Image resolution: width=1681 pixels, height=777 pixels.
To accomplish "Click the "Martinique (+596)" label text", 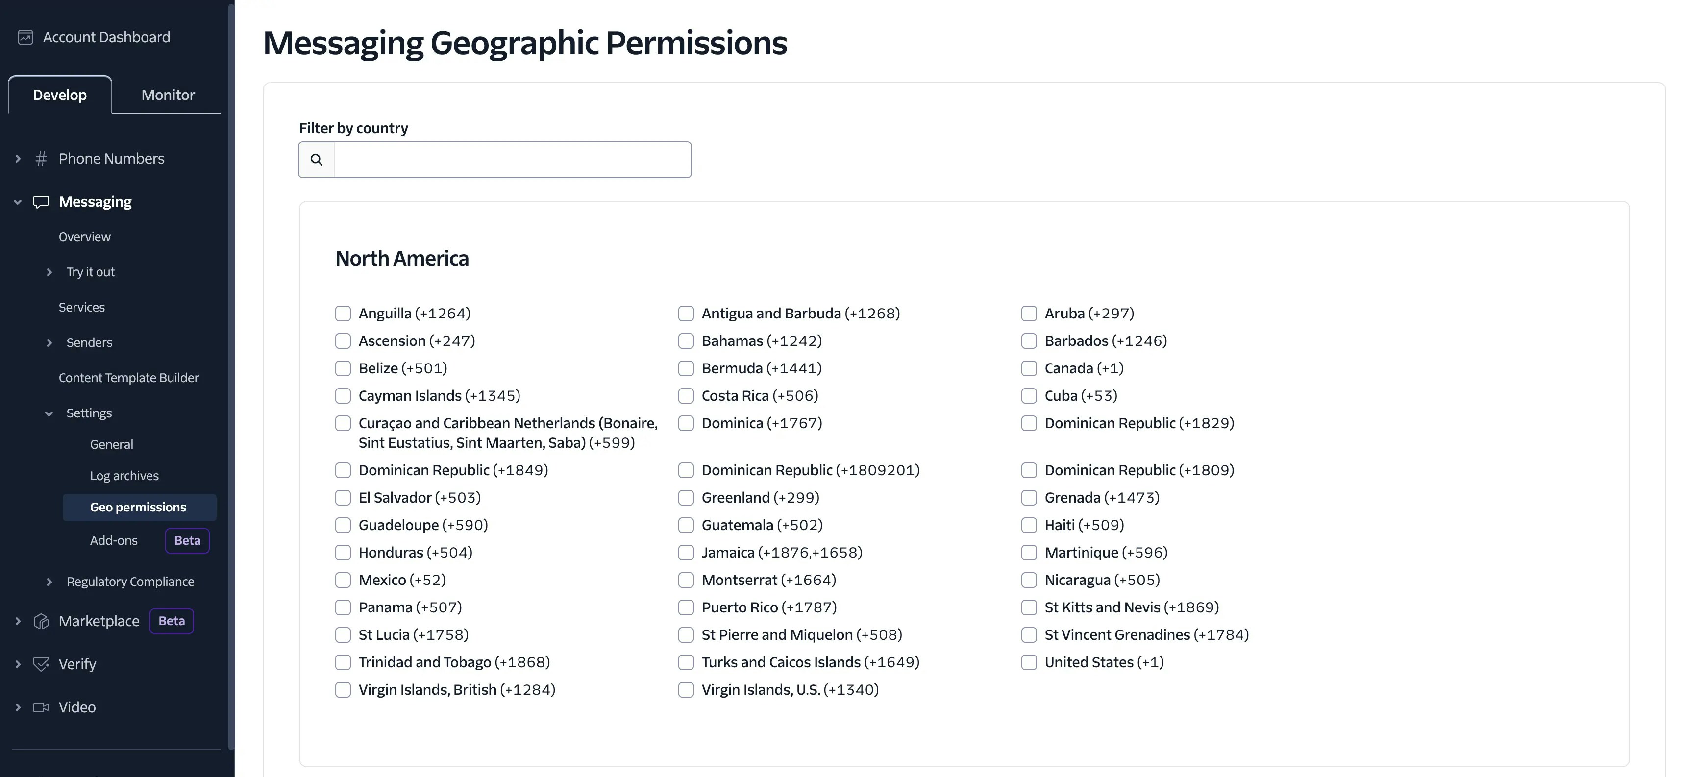I will click(x=1106, y=553).
